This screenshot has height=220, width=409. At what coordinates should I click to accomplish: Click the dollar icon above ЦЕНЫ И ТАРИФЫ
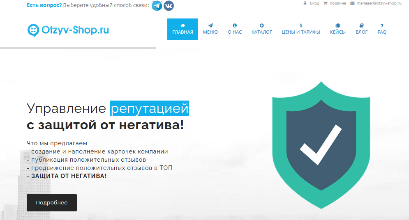tap(301, 25)
